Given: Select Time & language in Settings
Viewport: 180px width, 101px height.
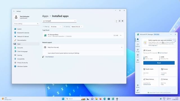Looking at the screenshot, I should pos(26,51).
